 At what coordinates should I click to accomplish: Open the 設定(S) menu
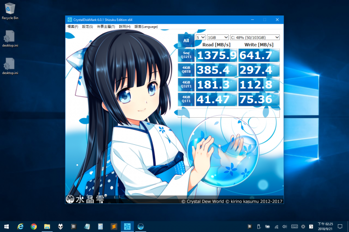click(x=87, y=27)
